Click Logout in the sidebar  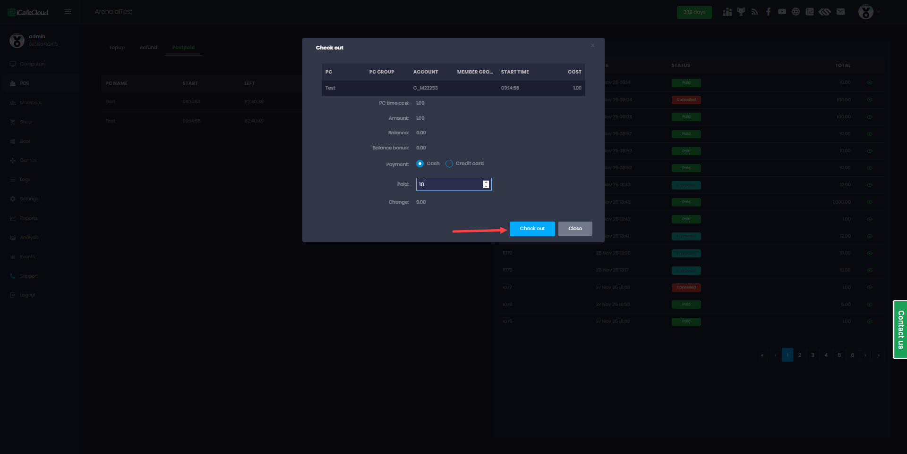tap(28, 295)
